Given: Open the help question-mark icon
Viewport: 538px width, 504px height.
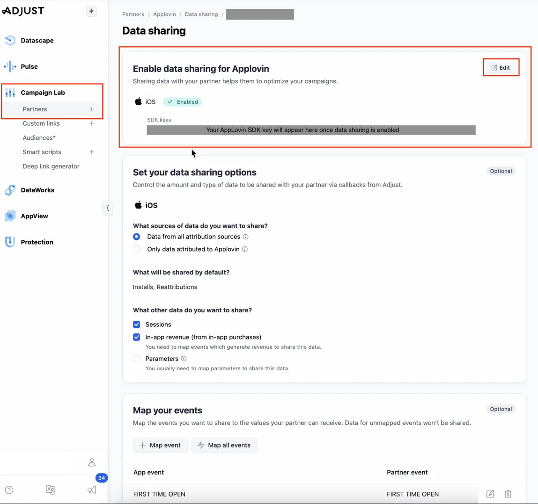Looking at the screenshot, I should [x=9, y=490].
